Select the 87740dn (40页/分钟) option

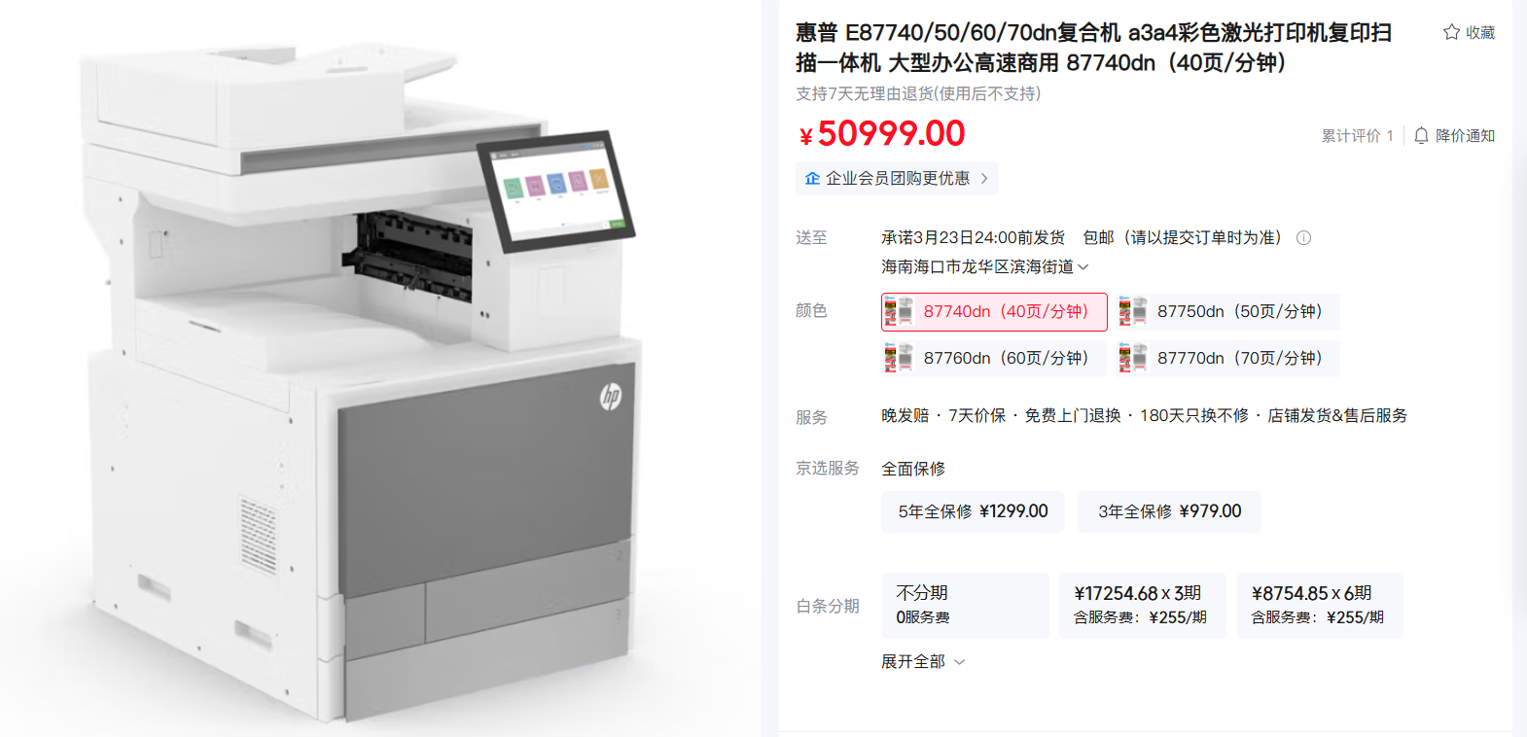(994, 312)
